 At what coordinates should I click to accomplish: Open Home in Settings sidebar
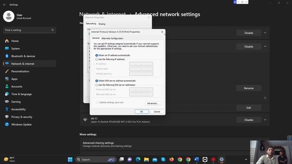[15, 41]
